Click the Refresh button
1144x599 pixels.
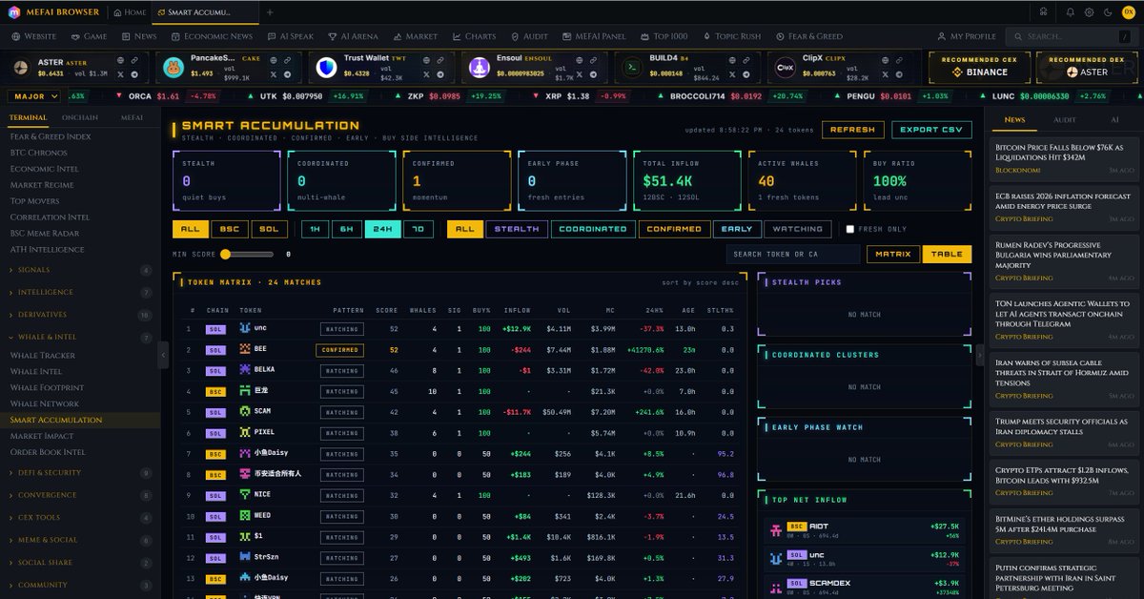pyautogui.click(x=852, y=130)
